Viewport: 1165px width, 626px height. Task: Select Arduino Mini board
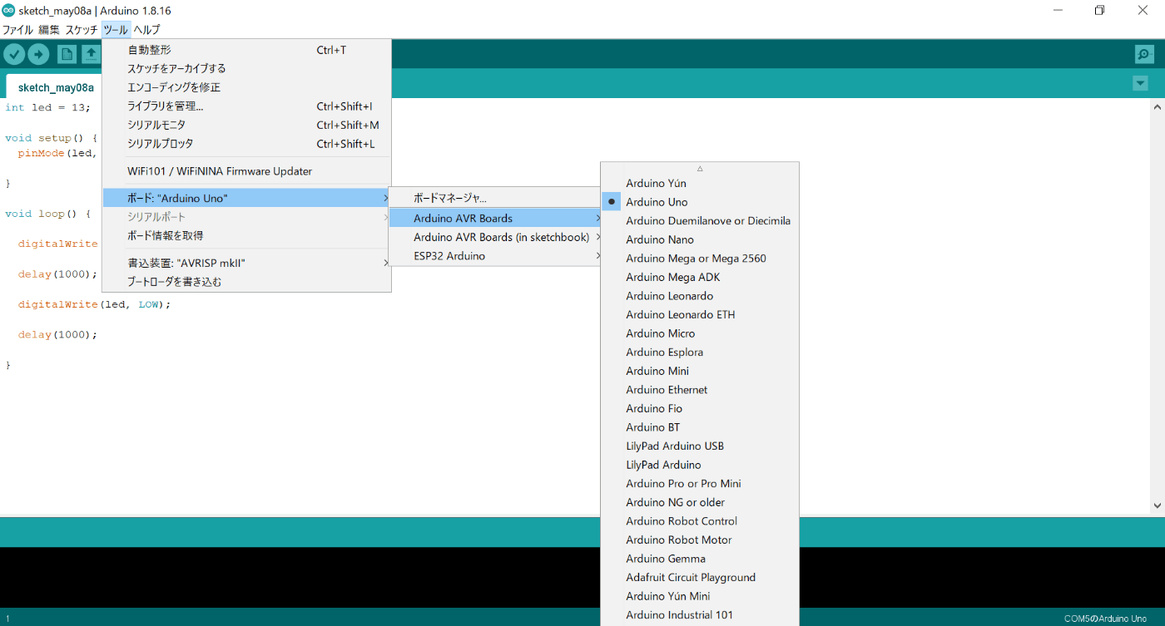click(x=700, y=371)
